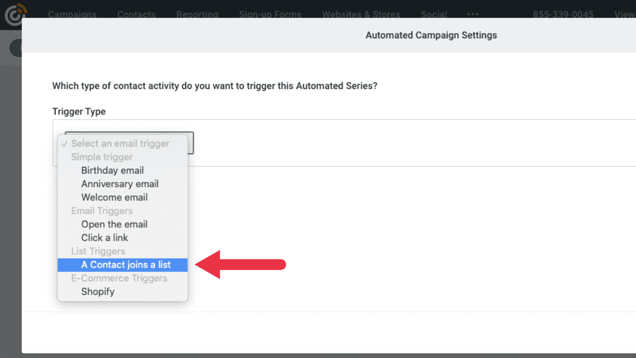Select Anniversary email from the trigger list

pos(120,184)
